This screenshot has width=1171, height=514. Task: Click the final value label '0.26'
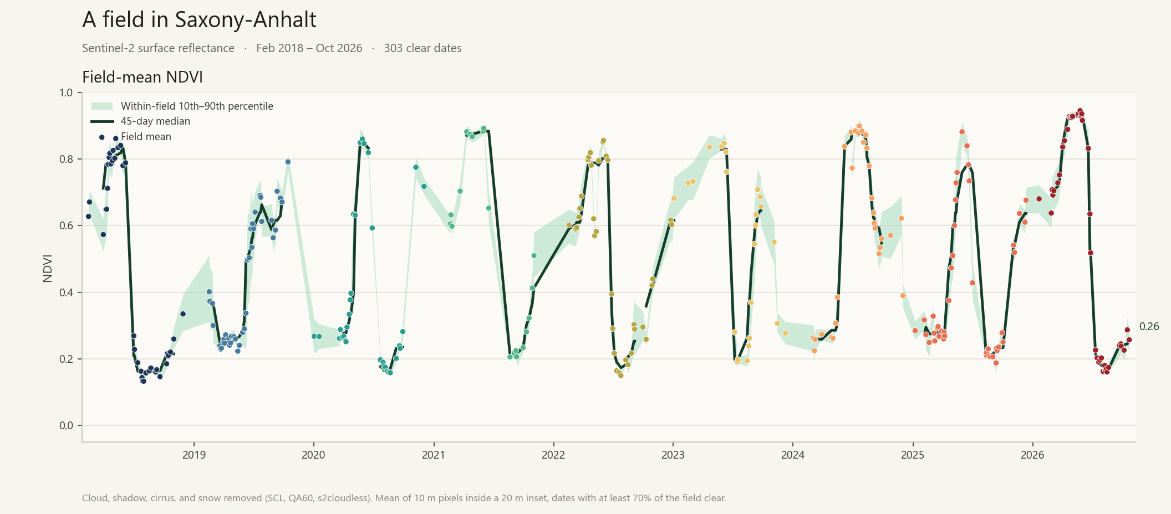click(x=1149, y=327)
